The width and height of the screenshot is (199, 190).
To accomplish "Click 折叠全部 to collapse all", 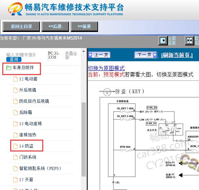I will [71, 55].
